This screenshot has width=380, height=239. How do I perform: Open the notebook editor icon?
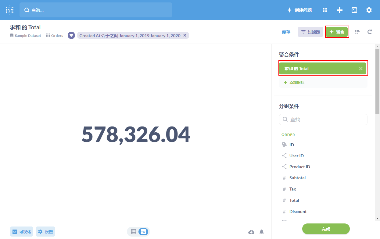[x=357, y=32]
